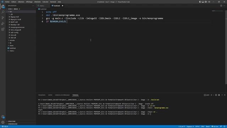Viewport: 227px width, 128px height.
Task: Select the Terminal panel tab
Action: [x=76, y=95]
